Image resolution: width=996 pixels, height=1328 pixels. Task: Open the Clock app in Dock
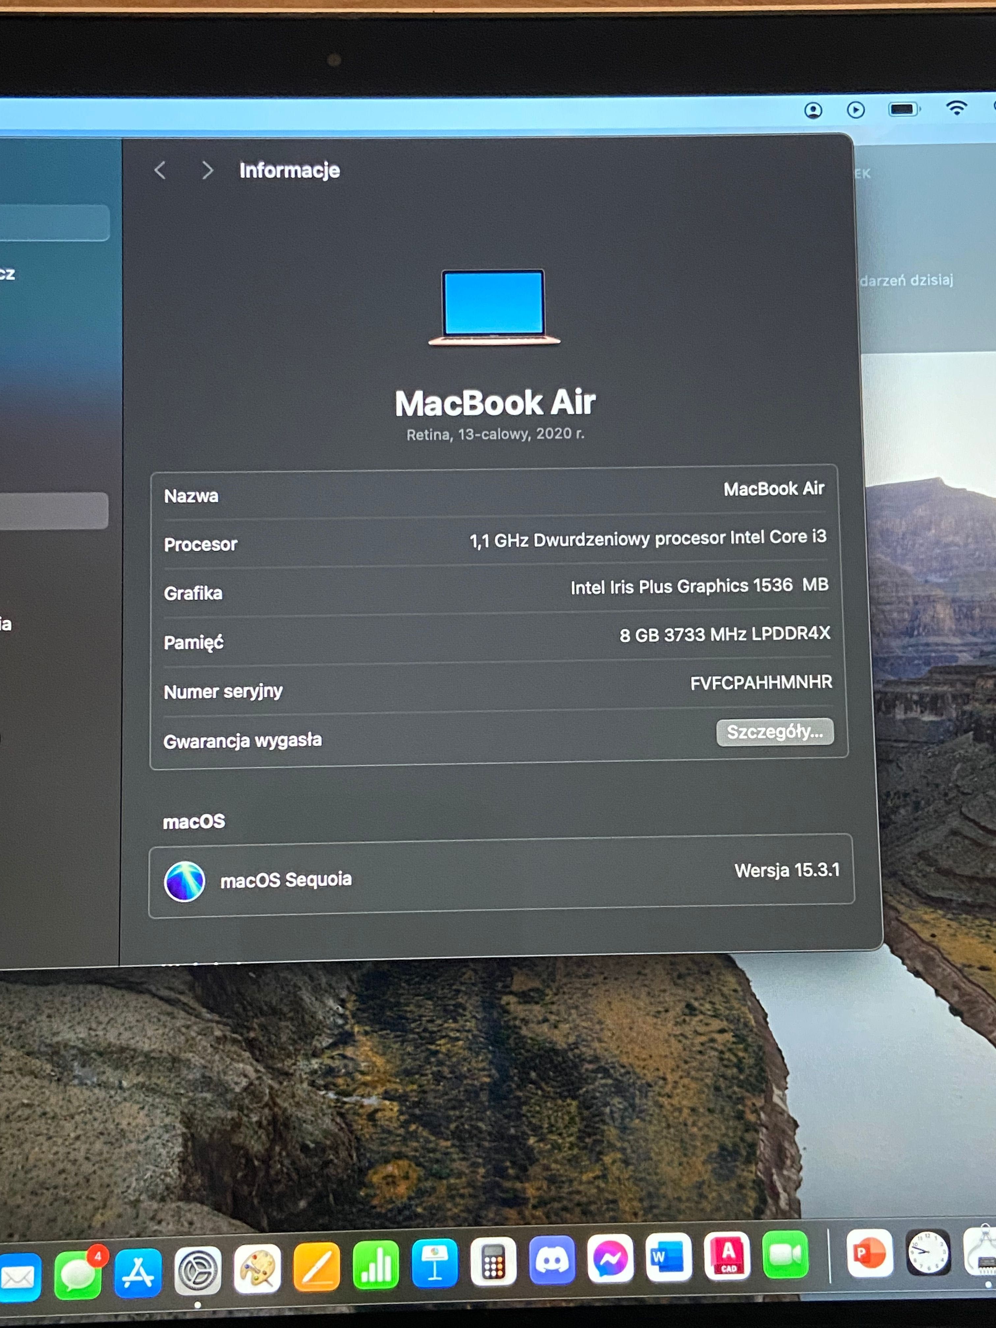[x=928, y=1252]
